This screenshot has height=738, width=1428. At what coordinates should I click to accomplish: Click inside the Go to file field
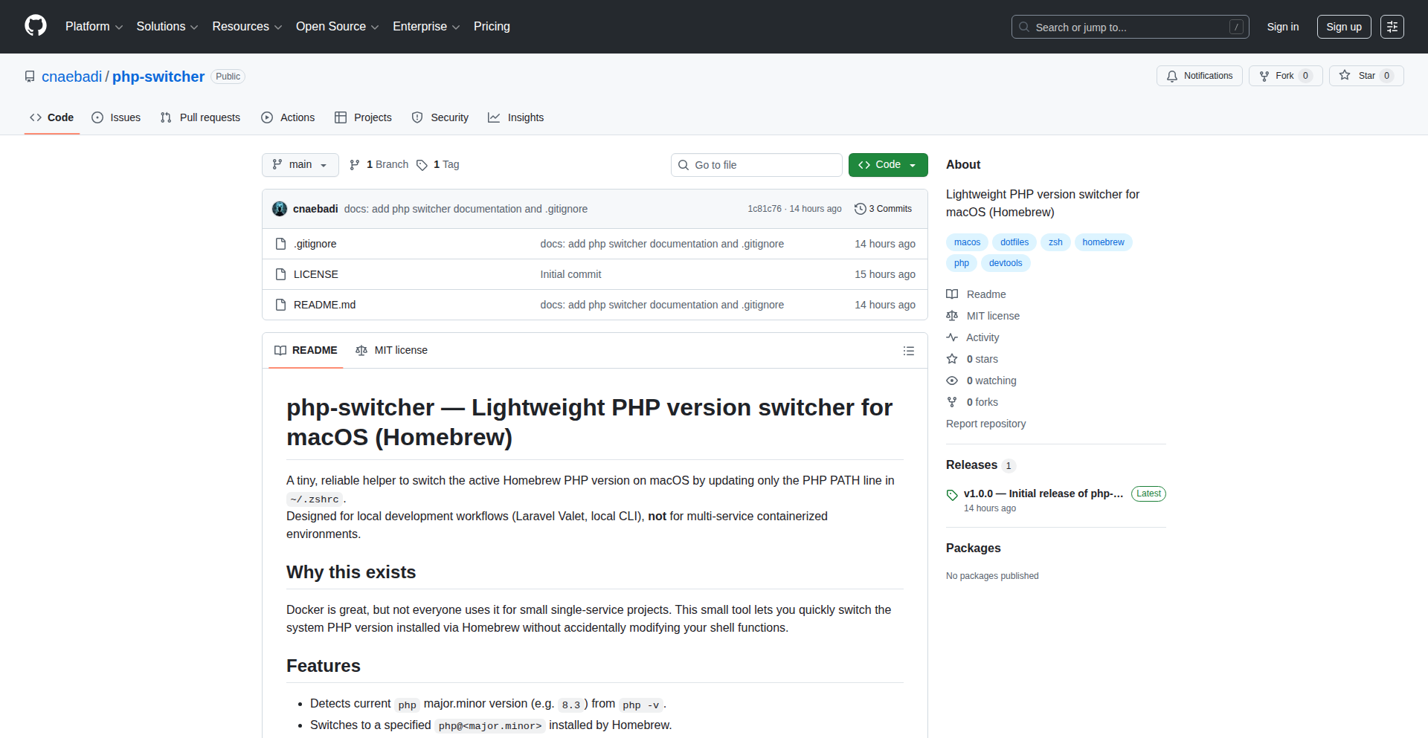pyautogui.click(x=756, y=164)
